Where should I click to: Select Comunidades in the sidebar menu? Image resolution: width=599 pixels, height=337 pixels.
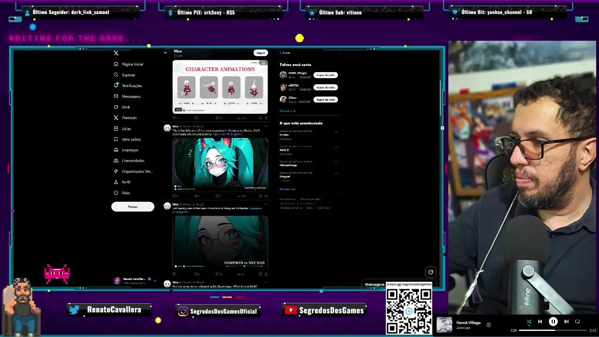coord(133,161)
